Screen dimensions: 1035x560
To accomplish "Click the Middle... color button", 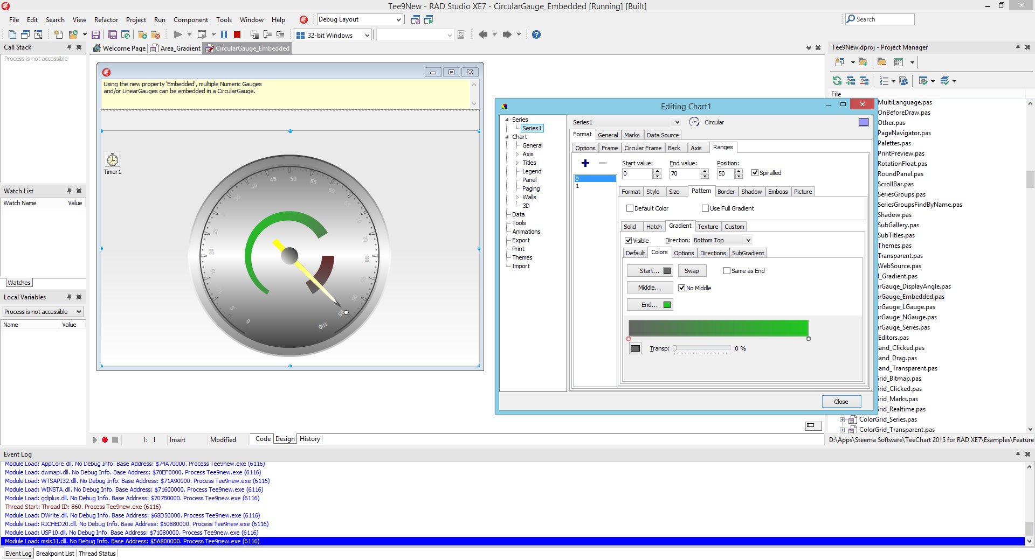I will 650,288.
